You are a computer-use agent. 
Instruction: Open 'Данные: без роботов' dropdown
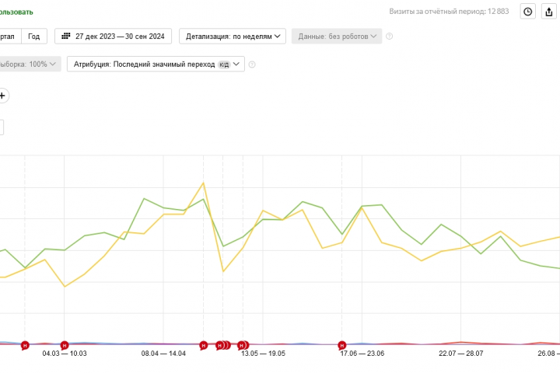click(x=335, y=37)
